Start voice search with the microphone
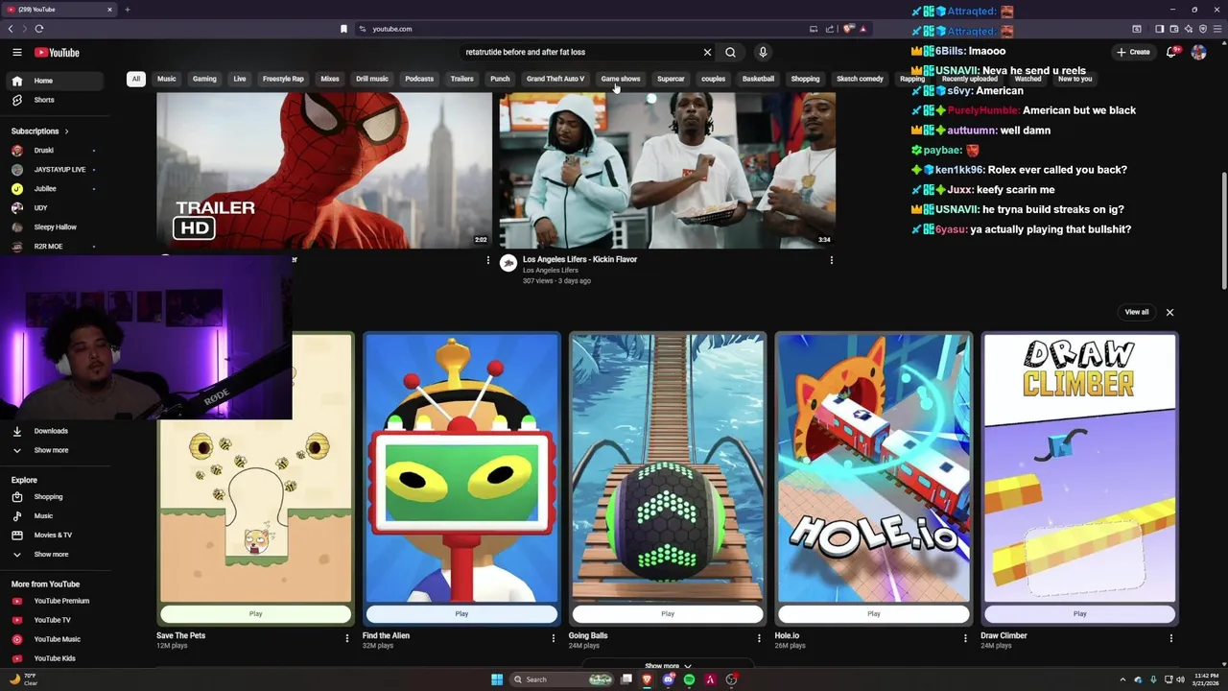The height and width of the screenshot is (691, 1228). [763, 53]
